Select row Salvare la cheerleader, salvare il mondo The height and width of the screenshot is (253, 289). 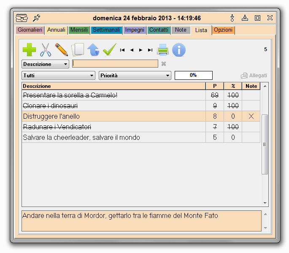point(141,137)
